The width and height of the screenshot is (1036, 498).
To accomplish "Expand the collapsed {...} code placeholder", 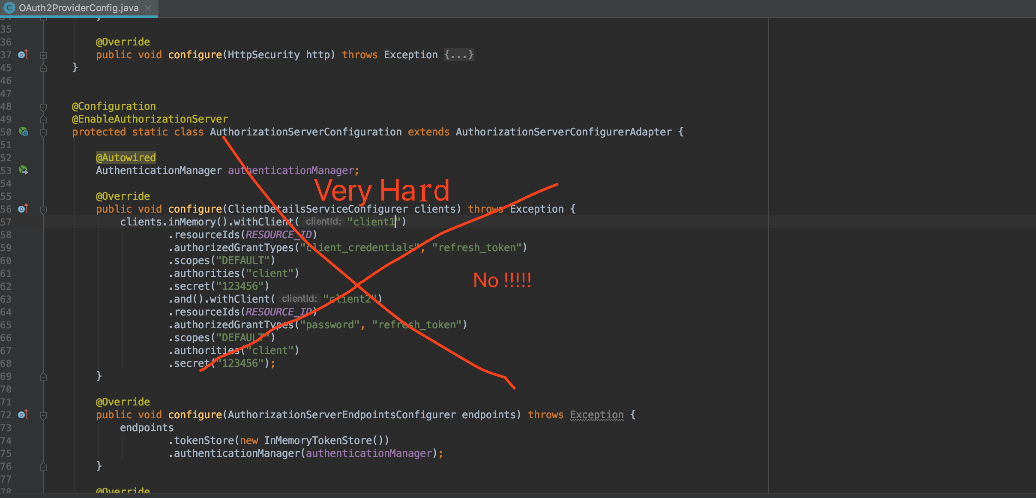I will [x=458, y=55].
